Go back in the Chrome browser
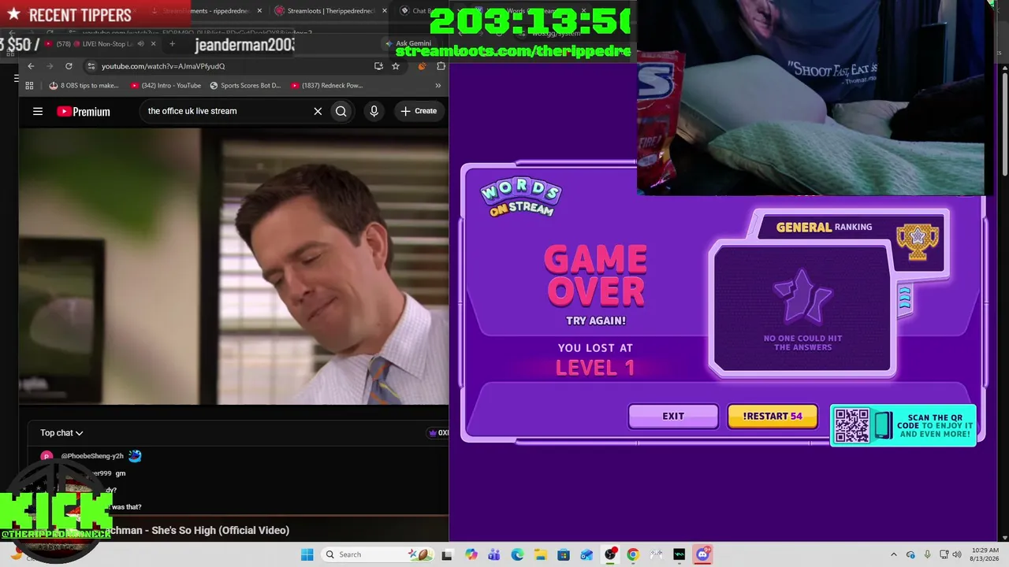The width and height of the screenshot is (1009, 567). coord(31,66)
